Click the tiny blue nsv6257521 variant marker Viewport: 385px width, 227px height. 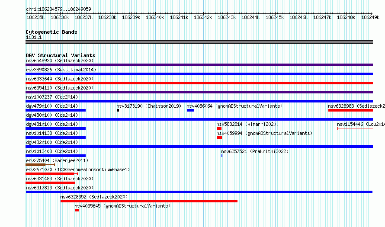click(222, 156)
